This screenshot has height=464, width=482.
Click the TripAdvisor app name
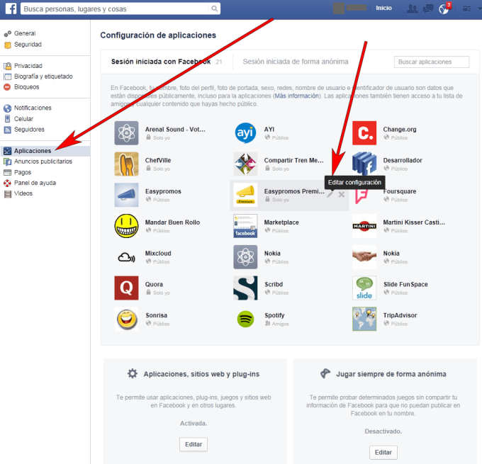[400, 315]
